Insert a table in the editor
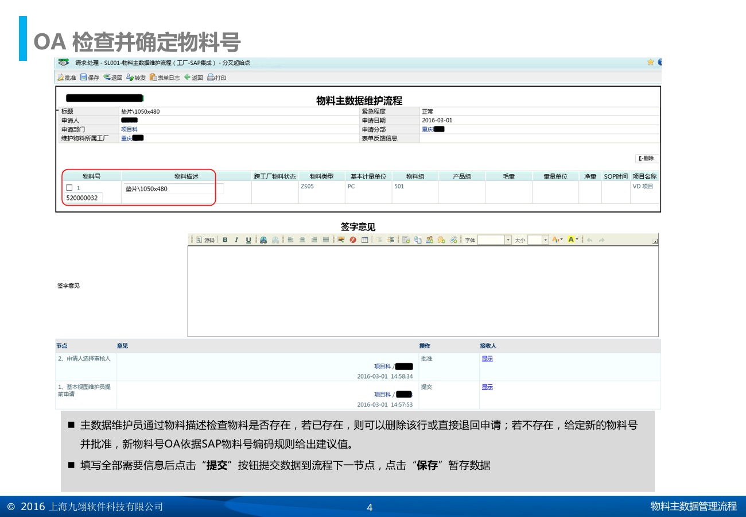 [x=364, y=240]
